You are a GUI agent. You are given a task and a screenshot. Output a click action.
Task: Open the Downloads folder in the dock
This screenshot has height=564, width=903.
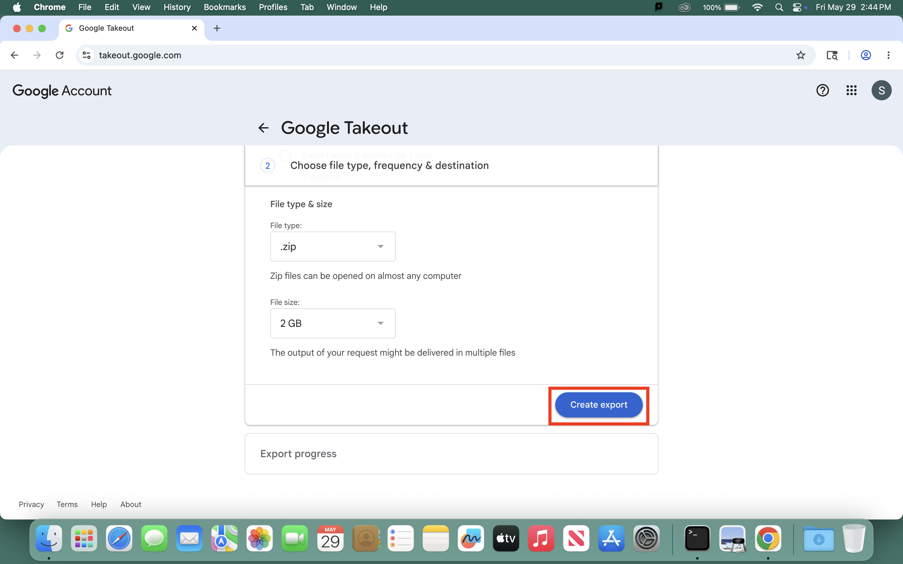[819, 538]
